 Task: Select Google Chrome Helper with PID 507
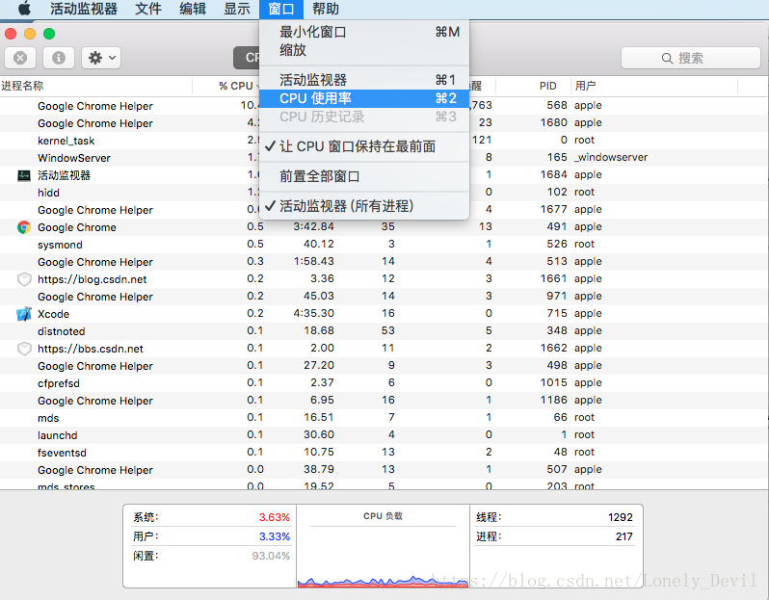(x=384, y=470)
